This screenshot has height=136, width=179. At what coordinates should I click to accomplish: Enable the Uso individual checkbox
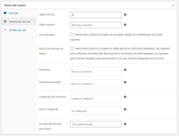click(x=72, y=35)
